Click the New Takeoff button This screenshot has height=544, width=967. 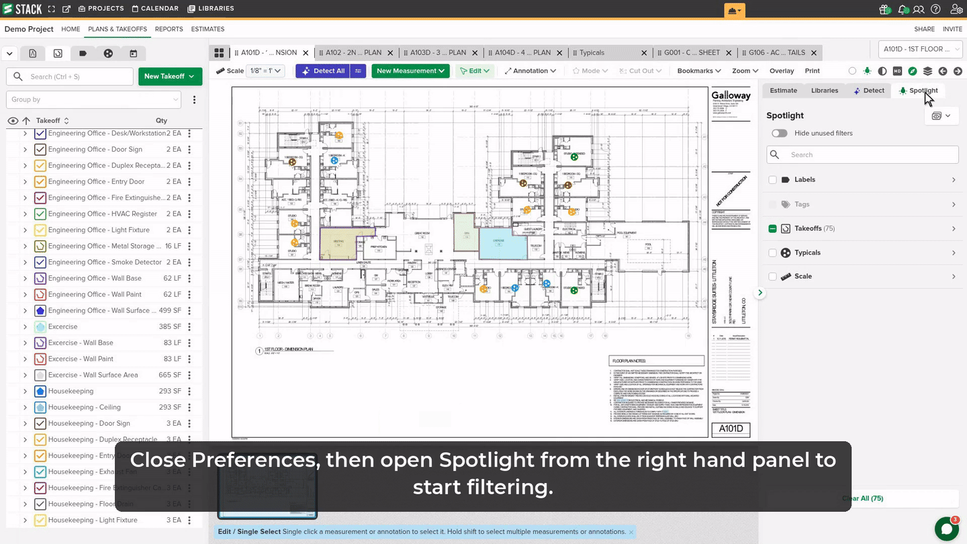(x=170, y=77)
